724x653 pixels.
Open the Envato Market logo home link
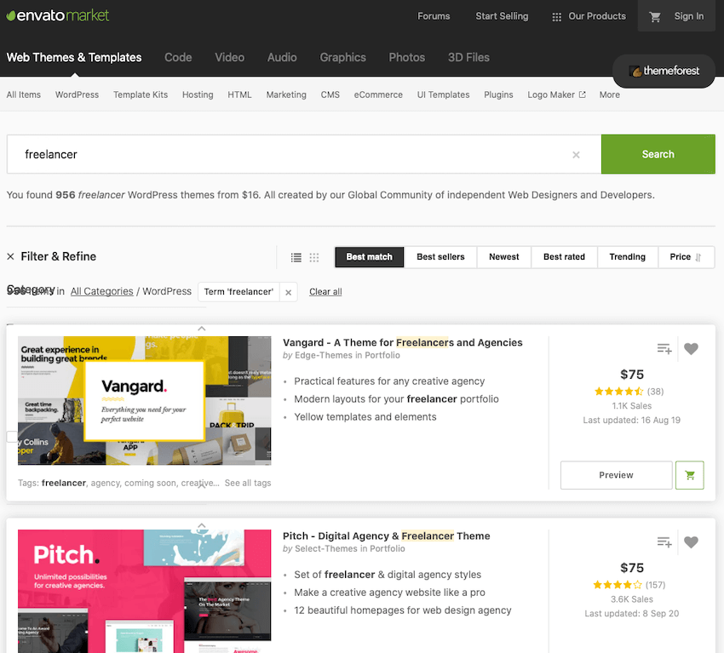[58, 15]
